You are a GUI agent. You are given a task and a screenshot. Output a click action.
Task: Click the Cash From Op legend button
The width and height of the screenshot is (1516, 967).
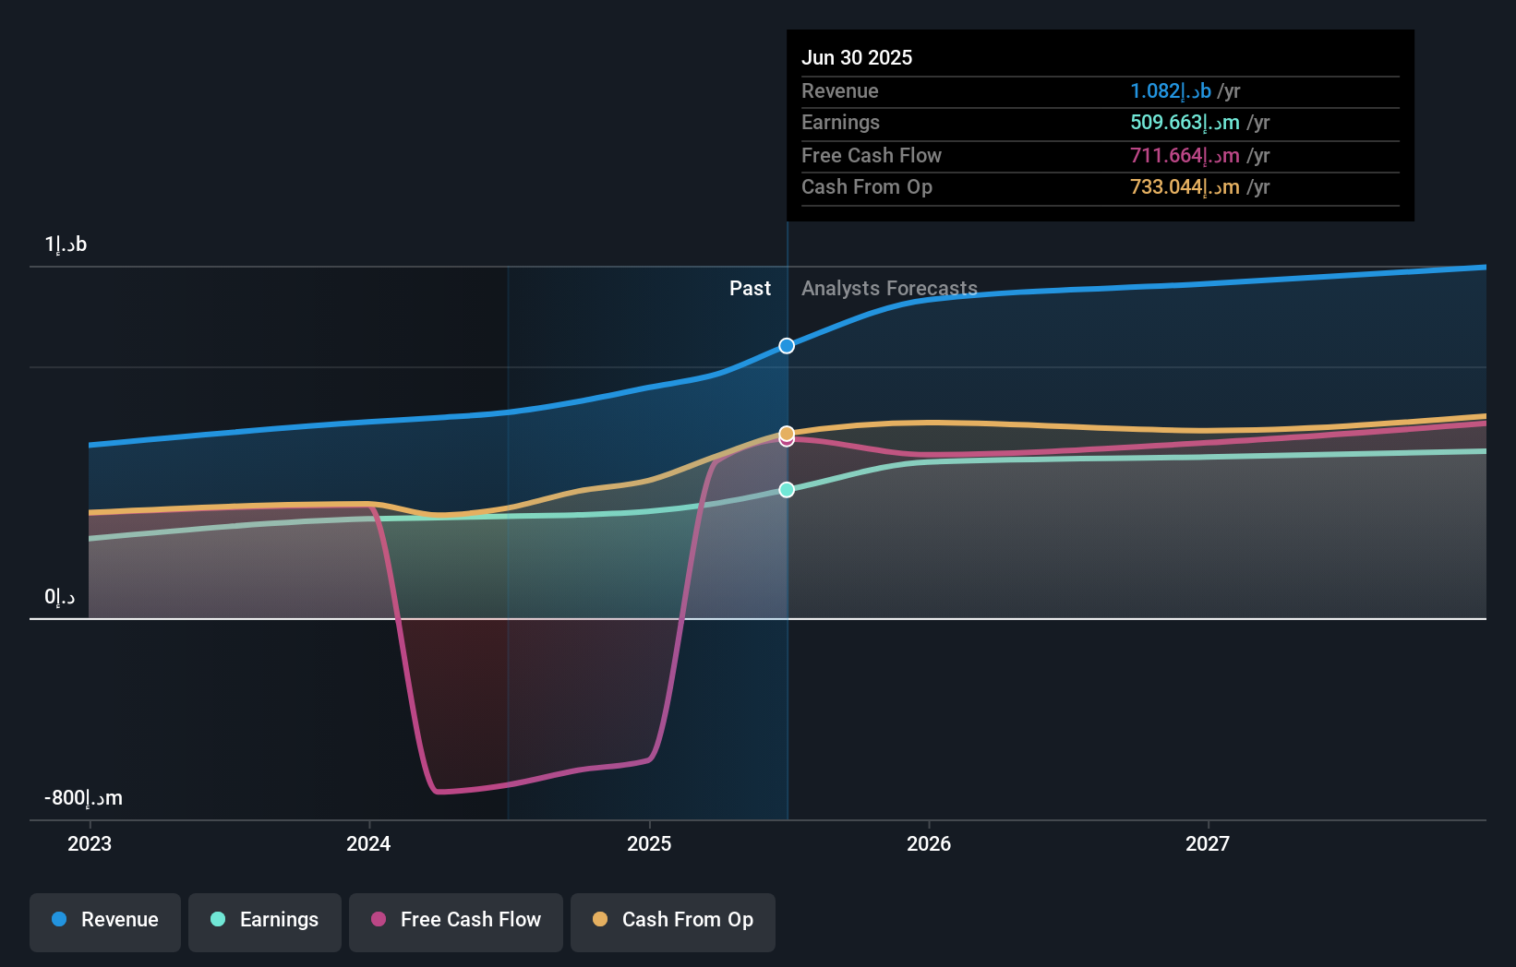tap(672, 922)
